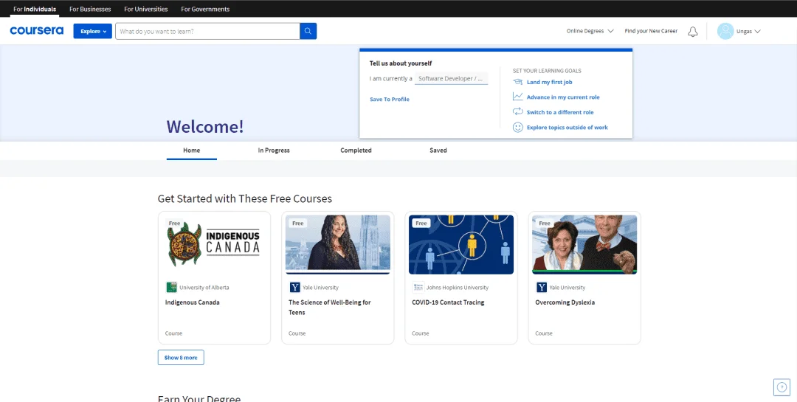Click the COVID-19 Contact Tracing title
Screen dimensions: 797x402
click(x=448, y=302)
